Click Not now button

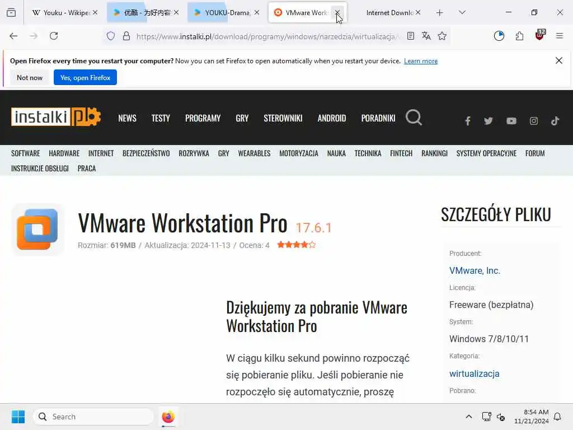(x=30, y=77)
